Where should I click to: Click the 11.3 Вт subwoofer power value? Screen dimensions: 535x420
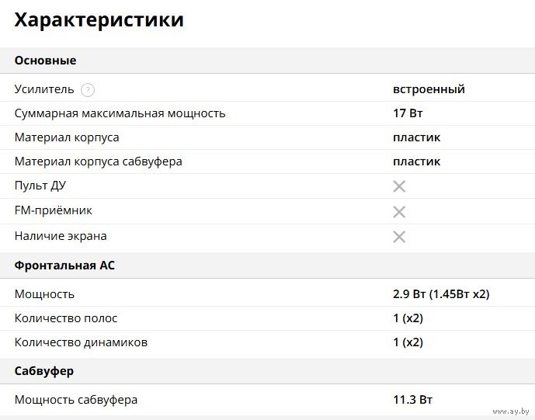coord(413,400)
